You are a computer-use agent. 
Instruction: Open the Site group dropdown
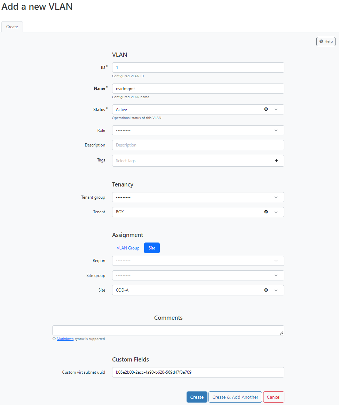tap(198, 276)
